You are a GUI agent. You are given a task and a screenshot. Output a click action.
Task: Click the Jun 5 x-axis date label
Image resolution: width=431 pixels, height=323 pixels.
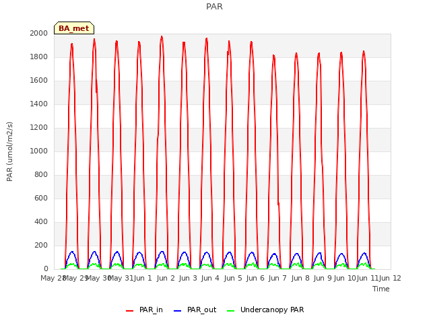[x=233, y=278]
